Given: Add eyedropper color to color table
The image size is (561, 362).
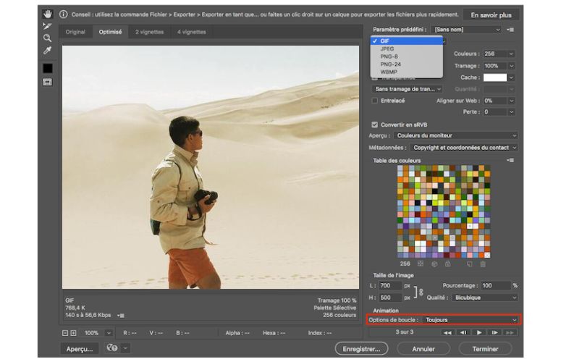Looking at the screenshot, I should [470, 264].
